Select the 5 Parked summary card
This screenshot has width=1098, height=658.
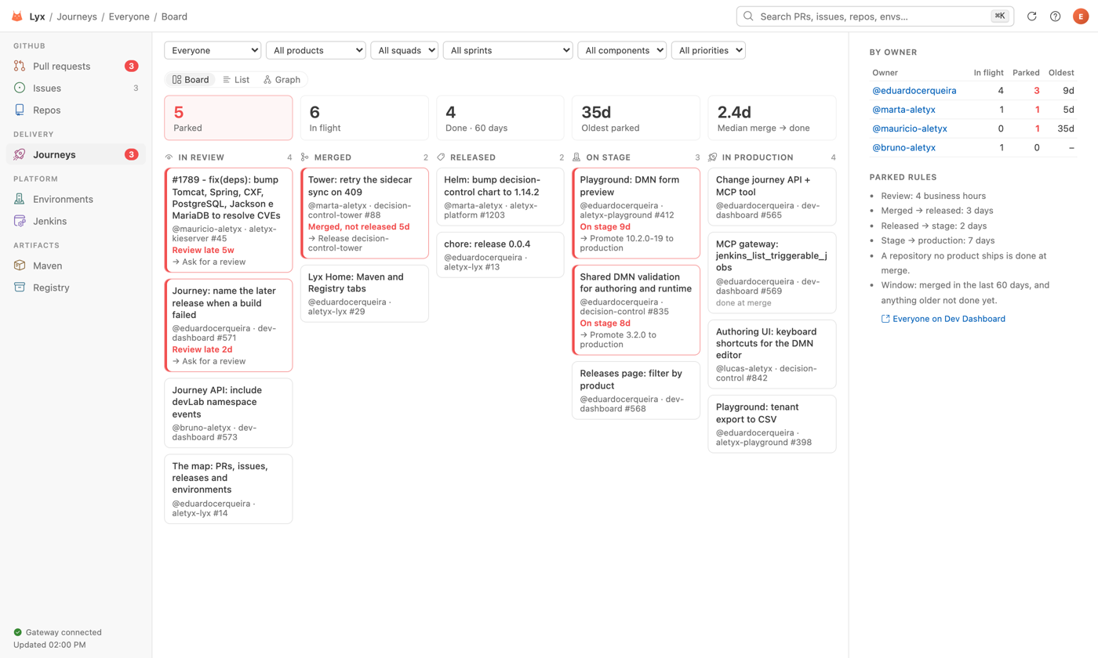pos(228,117)
